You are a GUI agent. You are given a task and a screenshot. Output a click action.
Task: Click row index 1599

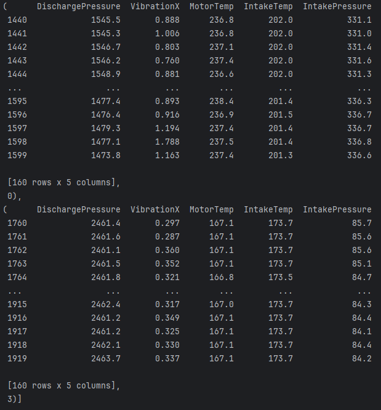pyautogui.click(x=17, y=156)
